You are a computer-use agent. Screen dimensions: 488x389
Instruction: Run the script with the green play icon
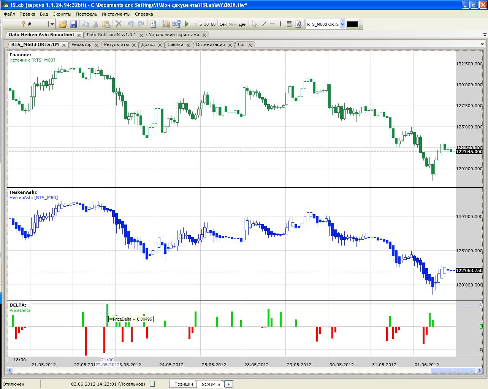[187, 24]
